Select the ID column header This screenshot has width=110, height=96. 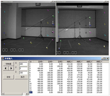[31, 62]
